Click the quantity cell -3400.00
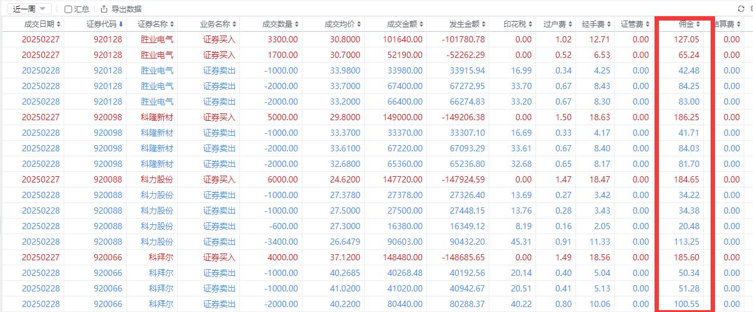The width and height of the screenshot is (753, 312). 281,242
